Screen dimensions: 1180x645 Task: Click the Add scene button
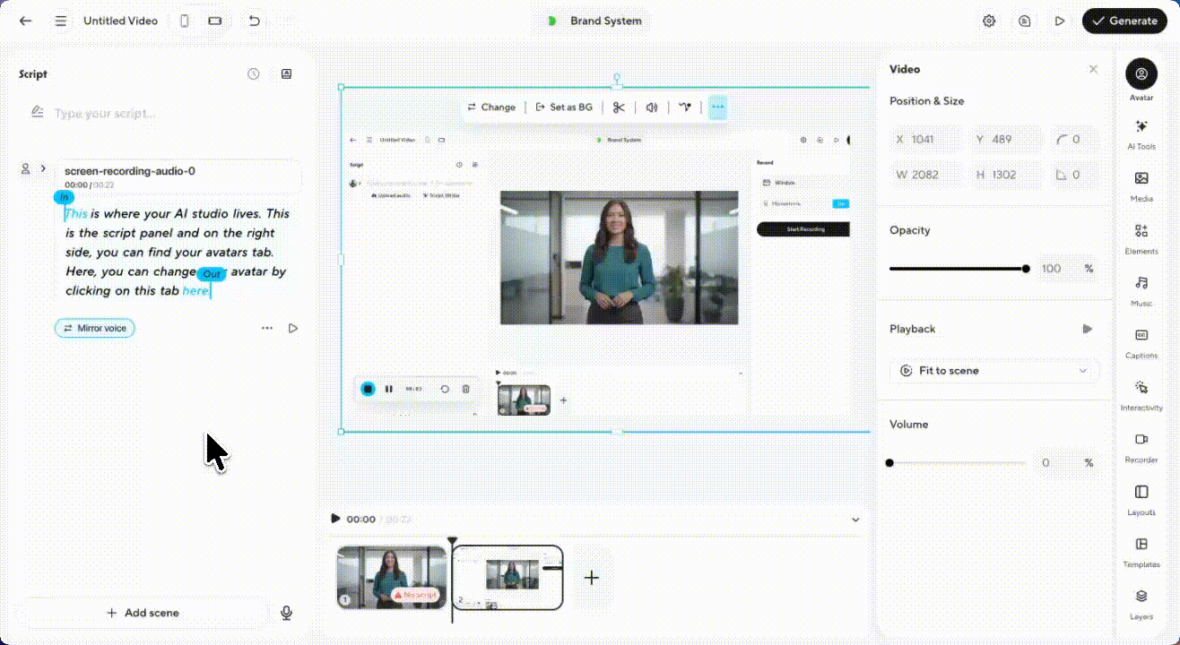tap(143, 613)
